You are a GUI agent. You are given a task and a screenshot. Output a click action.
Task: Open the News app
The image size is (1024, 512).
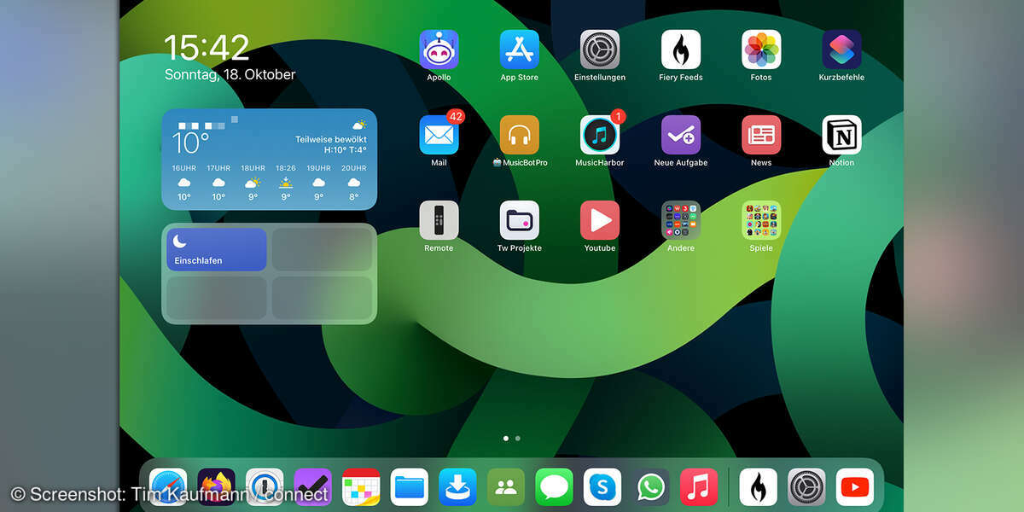click(761, 135)
